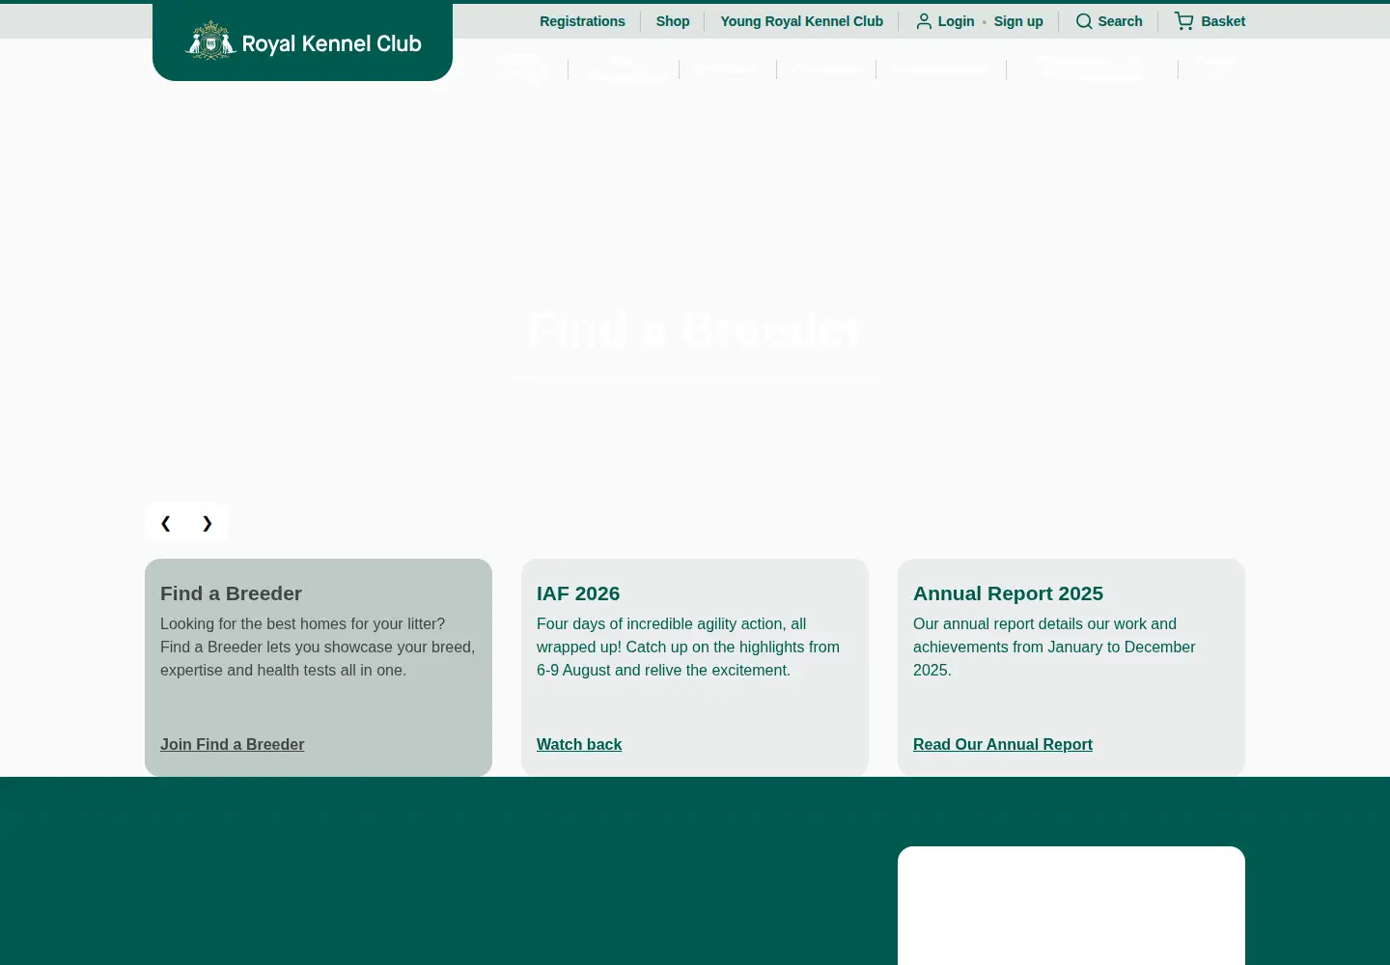Open the Shop link in top bar
The width and height of the screenshot is (1390, 965).
point(673,21)
